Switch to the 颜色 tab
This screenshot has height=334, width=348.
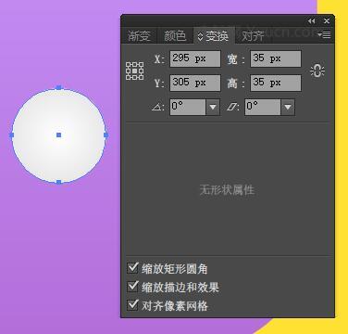click(x=175, y=36)
